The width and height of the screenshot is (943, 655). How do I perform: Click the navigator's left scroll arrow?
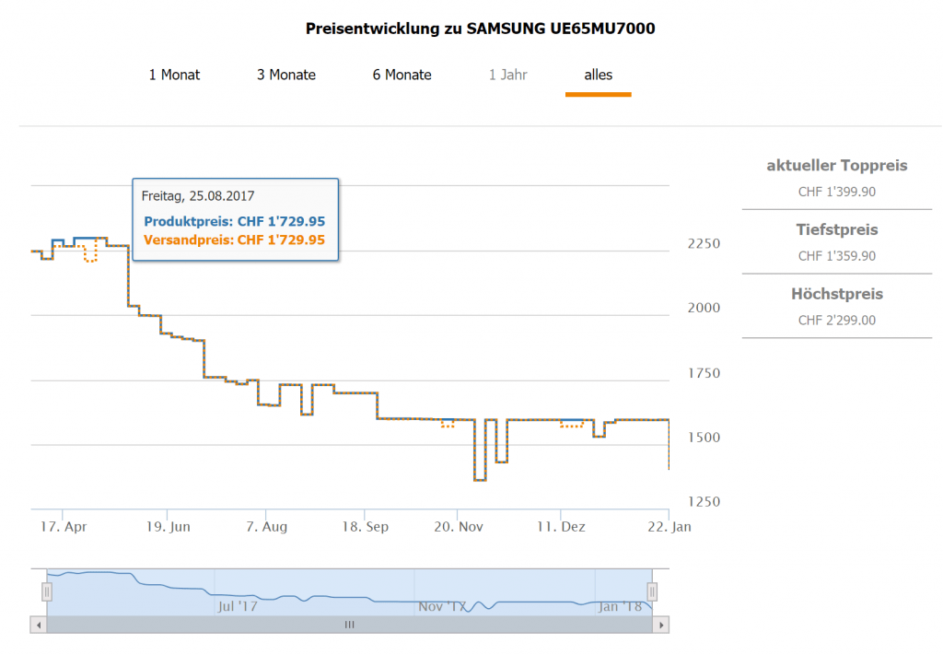click(x=39, y=625)
